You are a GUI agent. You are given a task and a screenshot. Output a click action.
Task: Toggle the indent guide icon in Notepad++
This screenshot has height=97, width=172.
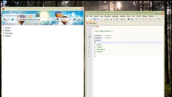[x=157, y=19]
